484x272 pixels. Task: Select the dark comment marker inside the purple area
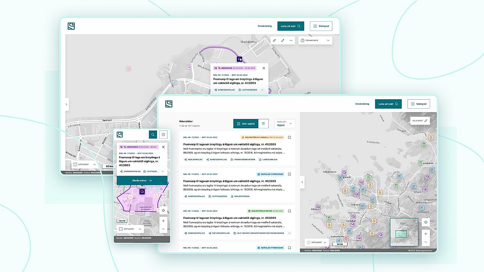tap(142, 192)
